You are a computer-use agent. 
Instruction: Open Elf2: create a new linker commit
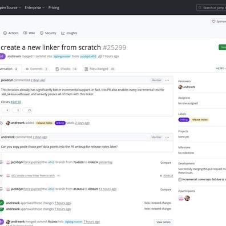click(33, 176)
